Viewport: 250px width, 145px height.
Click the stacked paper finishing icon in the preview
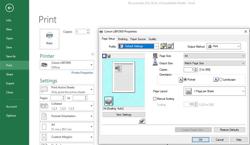pyautogui.click(x=109, y=101)
